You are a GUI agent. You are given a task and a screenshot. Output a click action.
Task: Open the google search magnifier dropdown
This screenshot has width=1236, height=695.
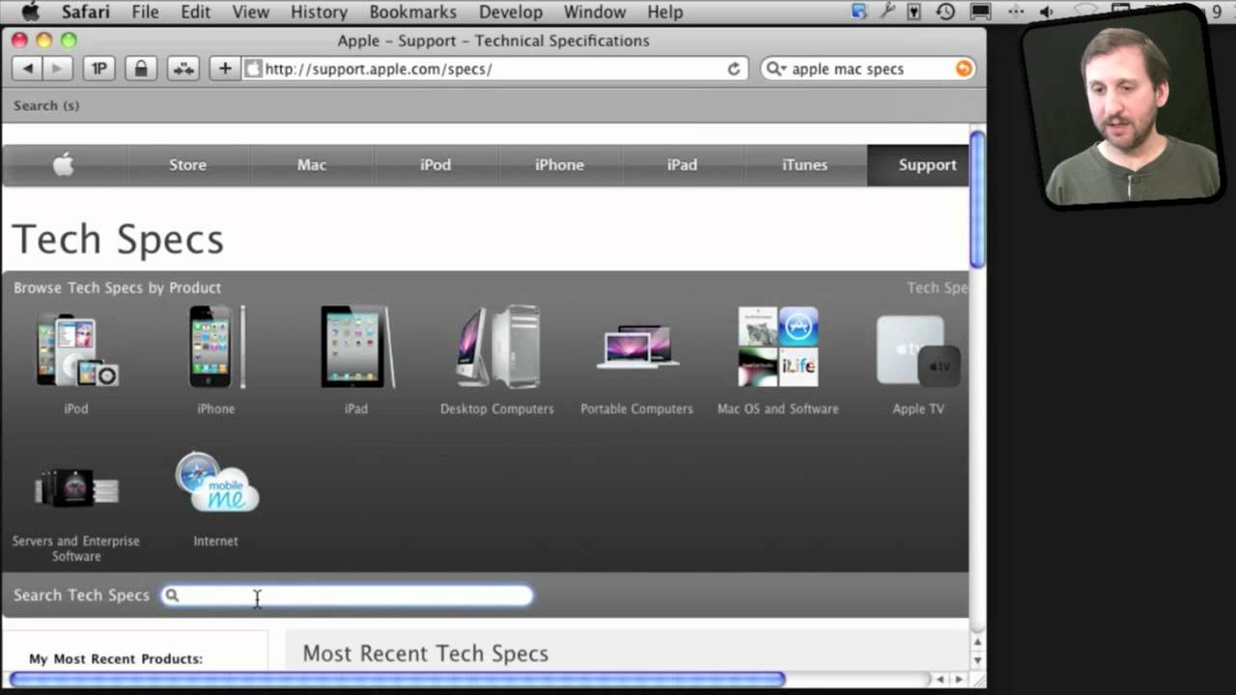tap(775, 69)
